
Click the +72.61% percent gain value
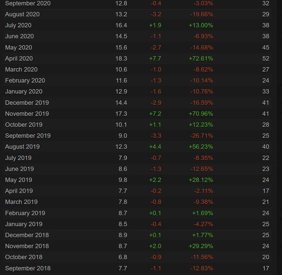click(x=201, y=59)
